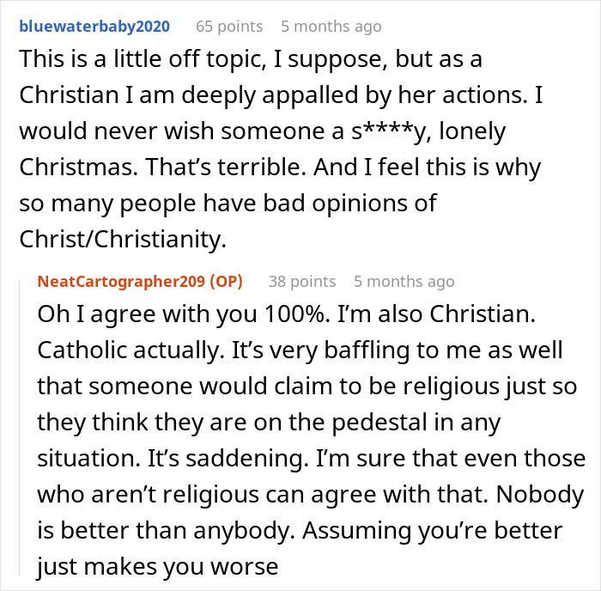Click the text 'Christ/Christianity.'
This screenshot has width=601, height=591.
[x=123, y=240]
